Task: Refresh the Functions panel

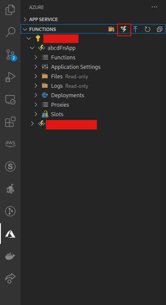Action: point(148,29)
